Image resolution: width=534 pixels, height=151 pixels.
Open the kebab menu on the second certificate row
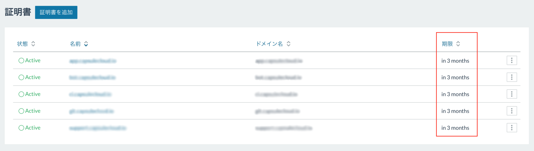point(511,77)
